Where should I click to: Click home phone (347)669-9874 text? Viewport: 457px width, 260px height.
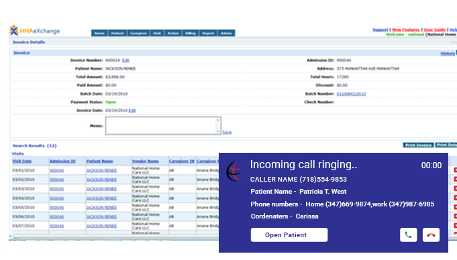click(x=348, y=204)
